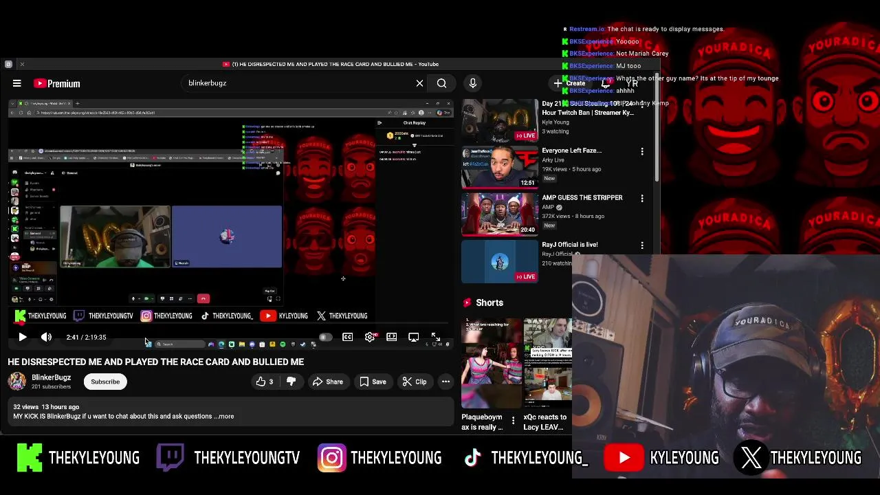Click the video title 'HE DISRESPECTED ME...'
Image resolution: width=880 pixels, height=495 pixels.
156,362
